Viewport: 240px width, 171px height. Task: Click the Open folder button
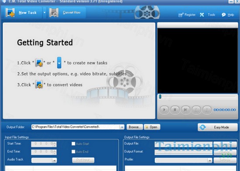tap(152, 127)
